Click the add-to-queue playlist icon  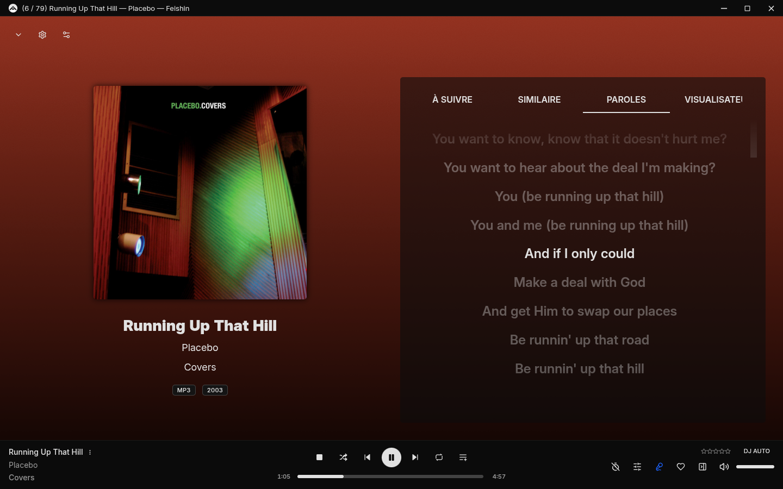(x=463, y=457)
